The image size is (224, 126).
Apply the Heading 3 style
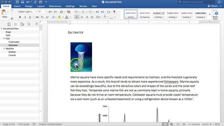(187, 14)
